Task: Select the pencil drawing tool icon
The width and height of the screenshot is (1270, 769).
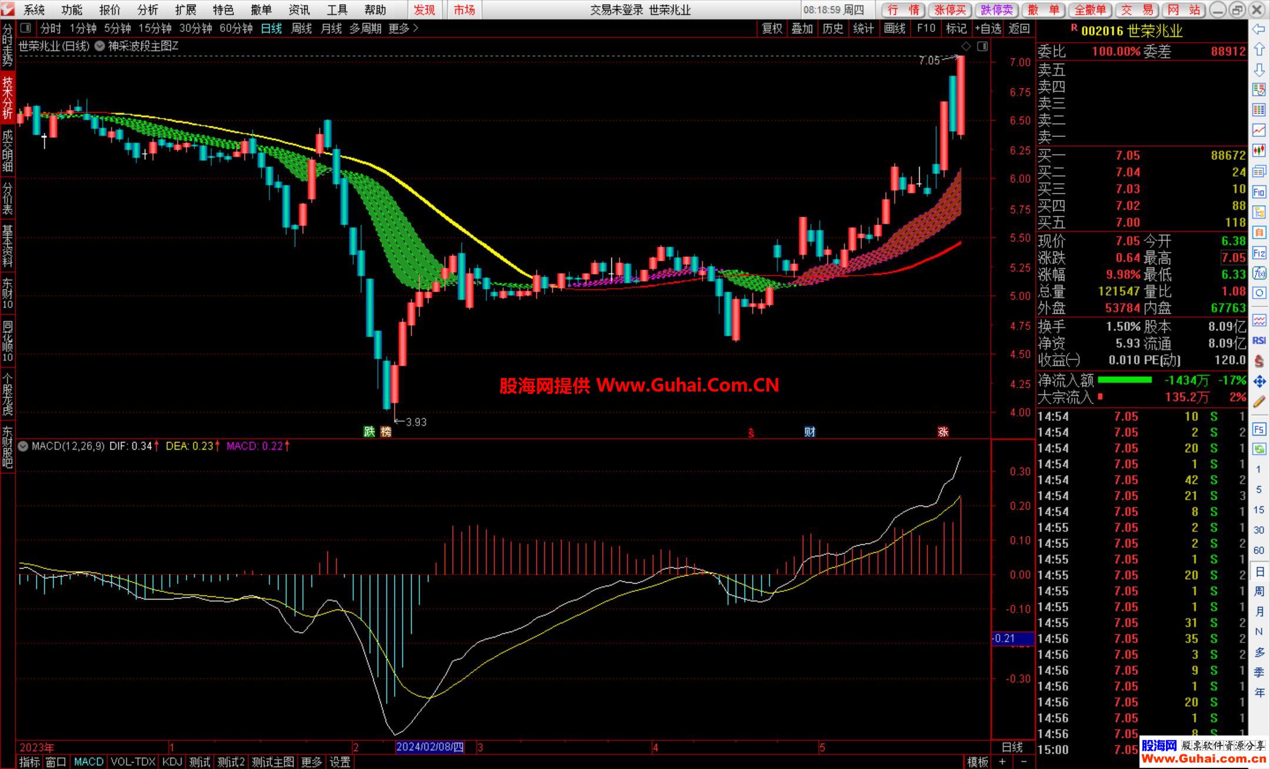Action: (x=1259, y=402)
